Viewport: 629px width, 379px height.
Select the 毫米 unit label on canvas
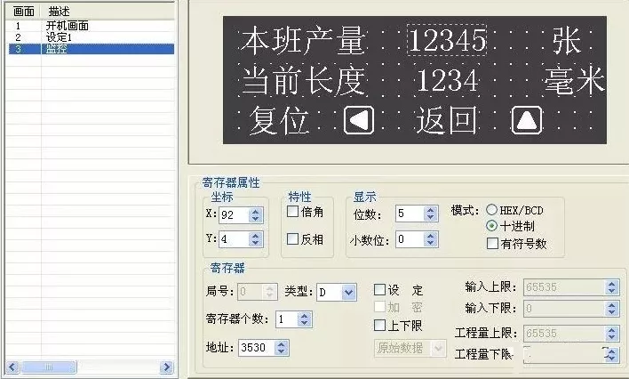coord(575,81)
